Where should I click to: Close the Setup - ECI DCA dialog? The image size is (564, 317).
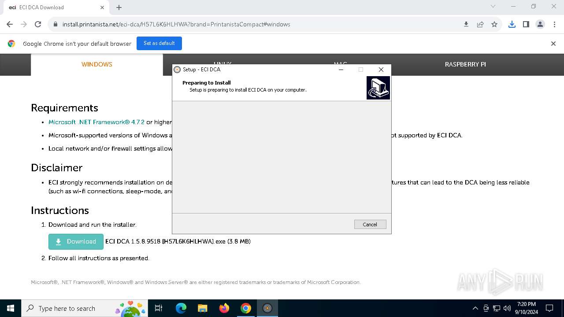[x=381, y=70]
